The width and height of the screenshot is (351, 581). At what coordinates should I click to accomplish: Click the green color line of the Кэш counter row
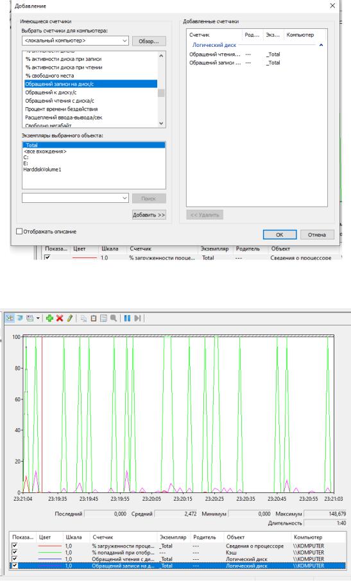click(49, 553)
